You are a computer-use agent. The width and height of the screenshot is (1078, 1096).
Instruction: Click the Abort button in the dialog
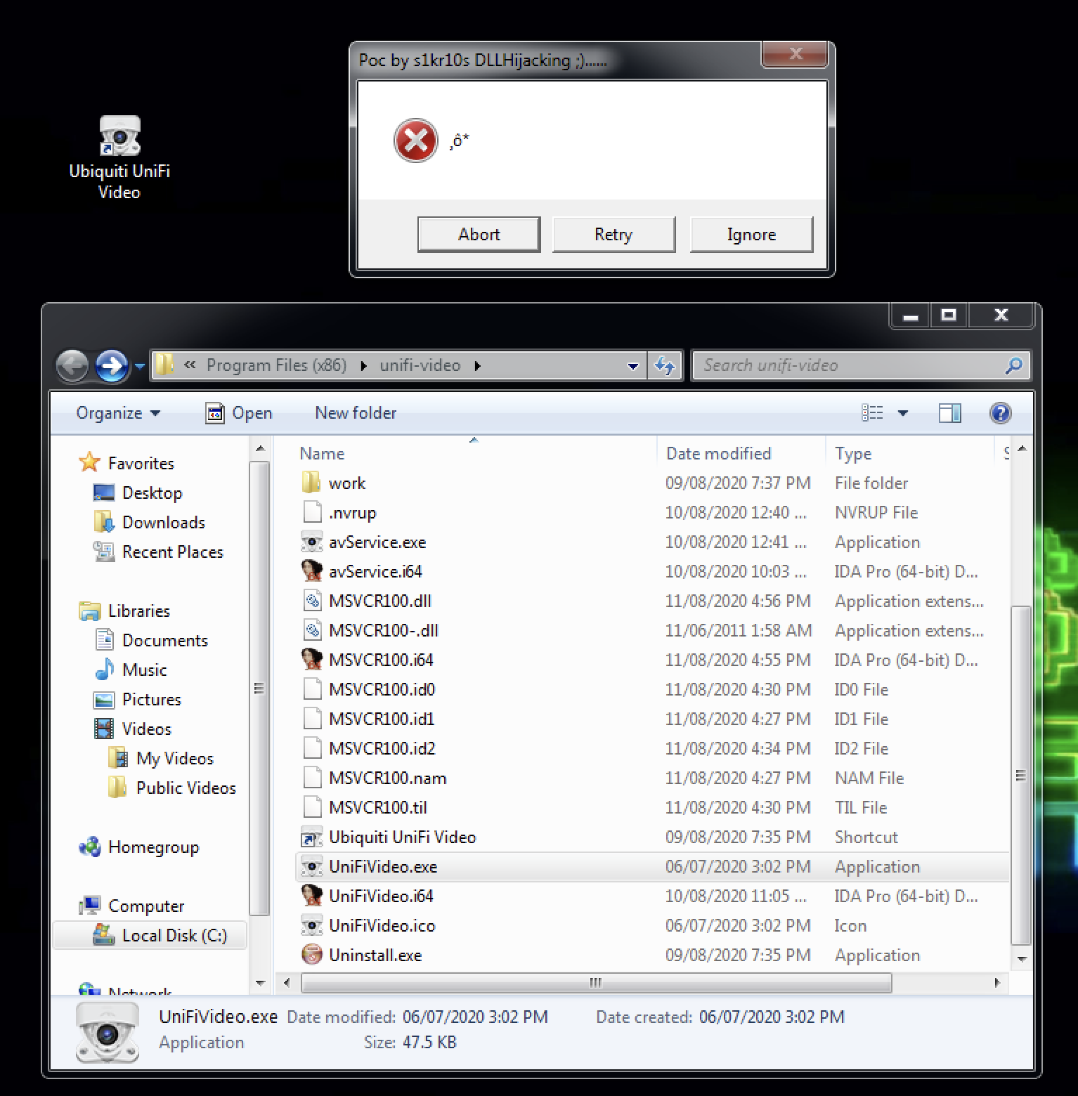coord(479,234)
